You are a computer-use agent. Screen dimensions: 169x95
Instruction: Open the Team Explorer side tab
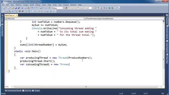[x=167, y=46]
